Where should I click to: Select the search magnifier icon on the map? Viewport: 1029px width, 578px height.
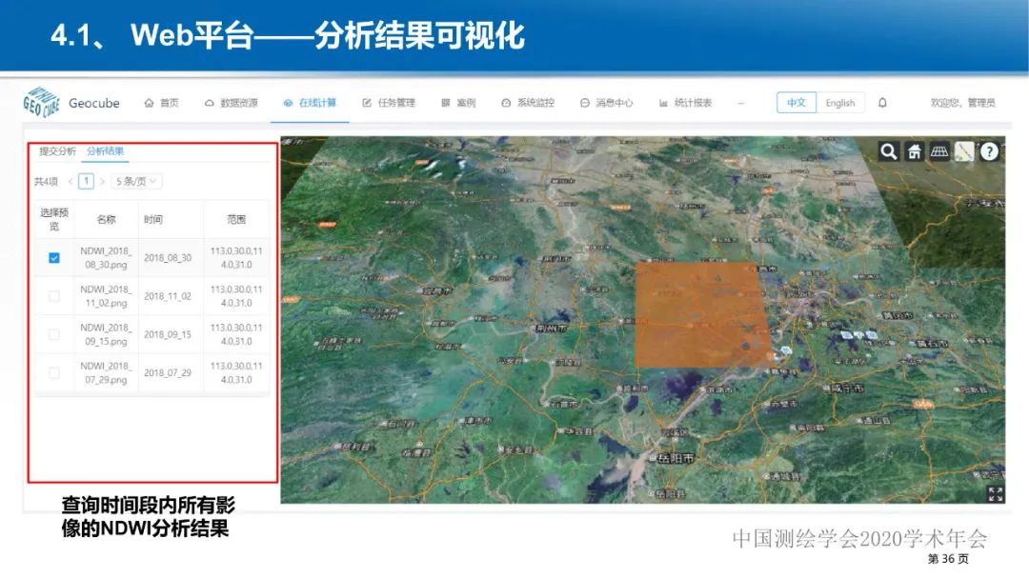click(889, 150)
